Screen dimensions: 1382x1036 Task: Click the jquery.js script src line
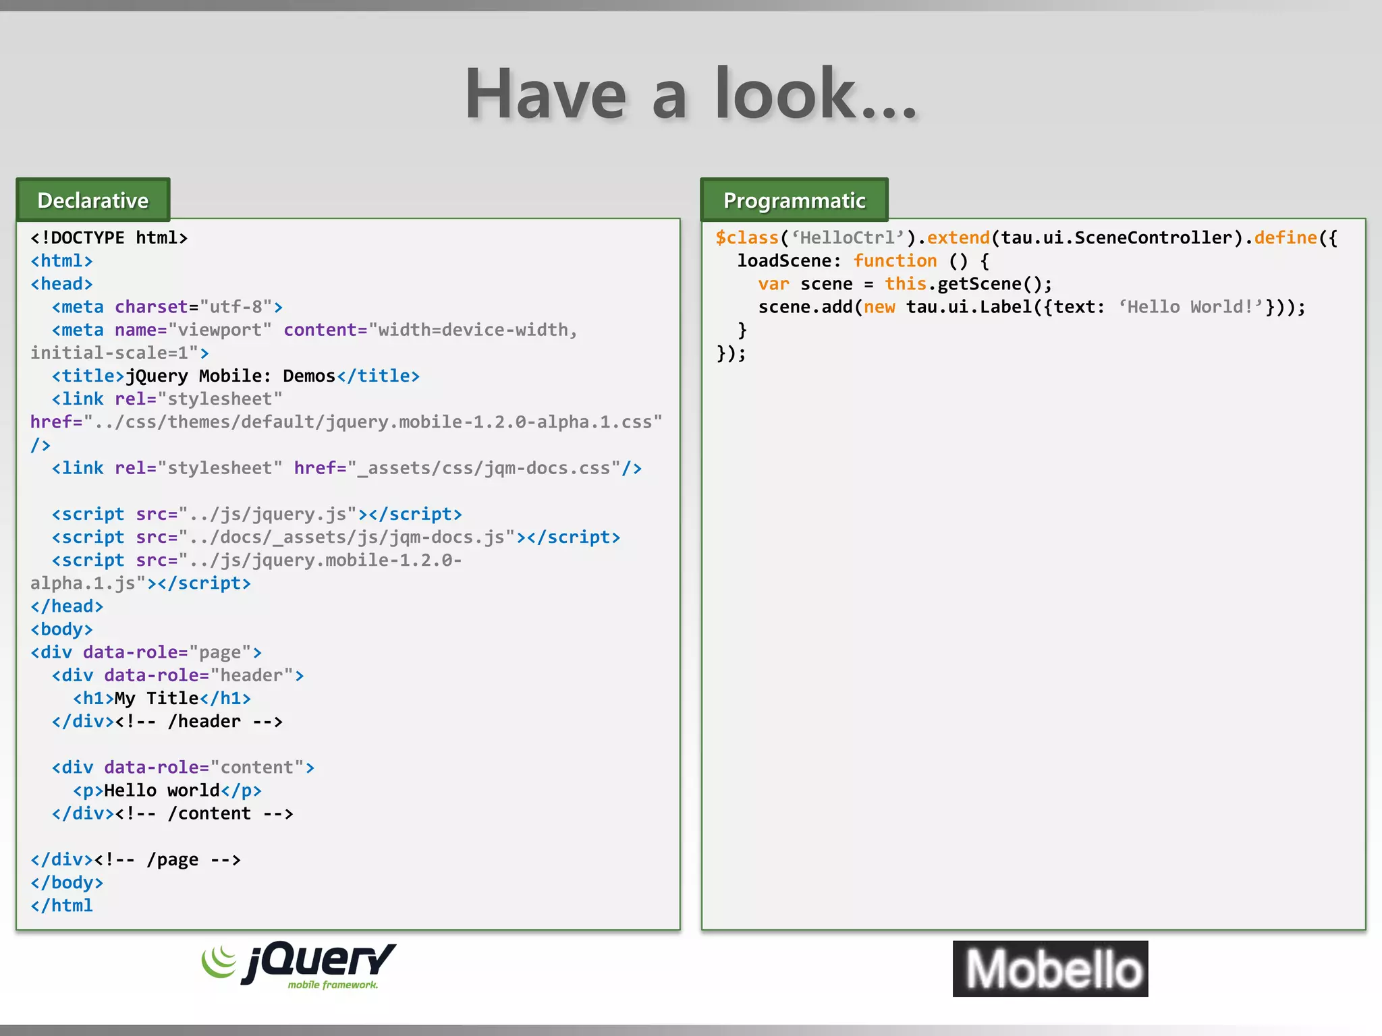pyautogui.click(x=256, y=514)
